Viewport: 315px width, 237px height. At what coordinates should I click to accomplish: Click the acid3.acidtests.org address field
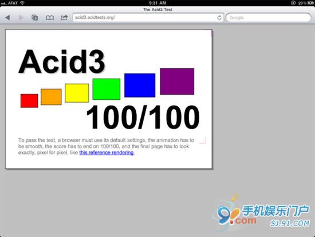tap(148, 18)
